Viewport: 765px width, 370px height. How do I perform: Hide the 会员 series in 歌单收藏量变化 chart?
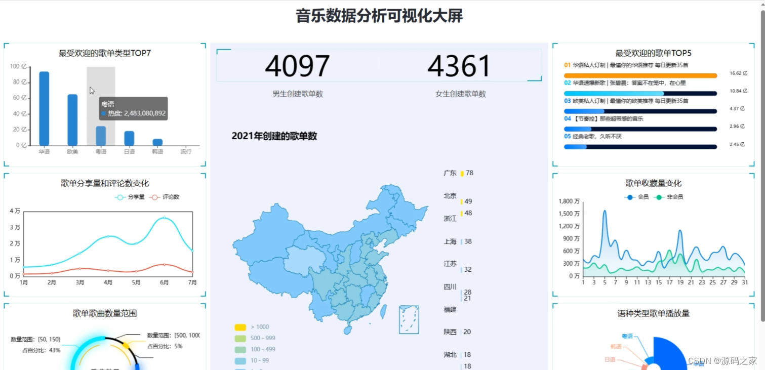(x=630, y=197)
